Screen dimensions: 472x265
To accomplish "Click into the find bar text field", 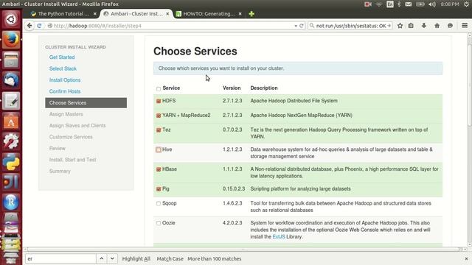I will click(60, 258).
